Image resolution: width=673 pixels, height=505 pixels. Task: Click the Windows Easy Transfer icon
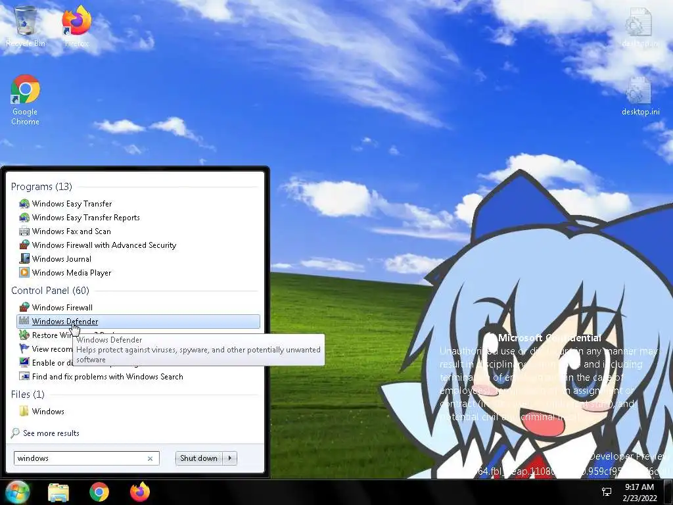pos(24,204)
